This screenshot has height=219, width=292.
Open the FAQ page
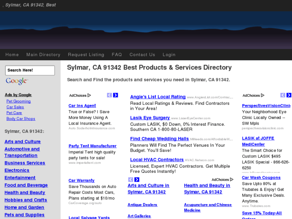[x=117, y=55]
